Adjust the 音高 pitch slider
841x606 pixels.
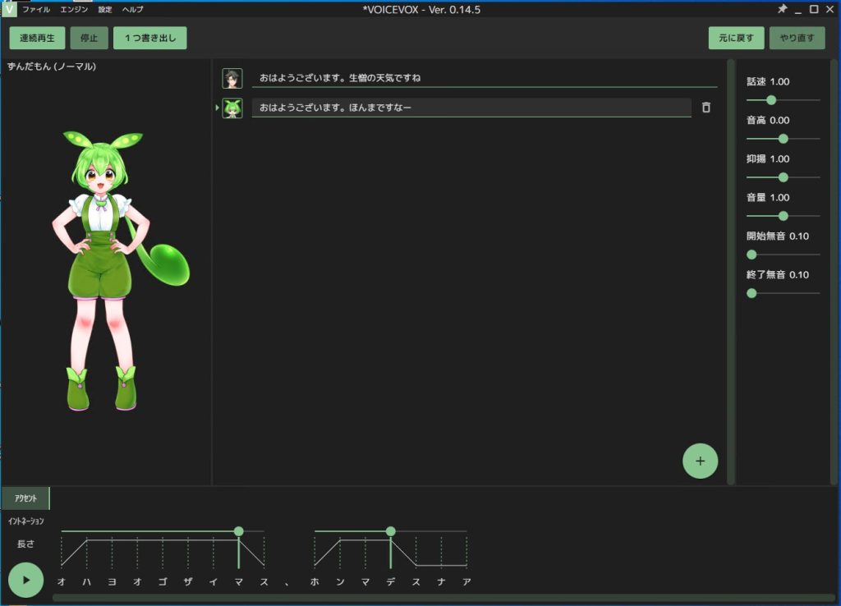pos(783,139)
